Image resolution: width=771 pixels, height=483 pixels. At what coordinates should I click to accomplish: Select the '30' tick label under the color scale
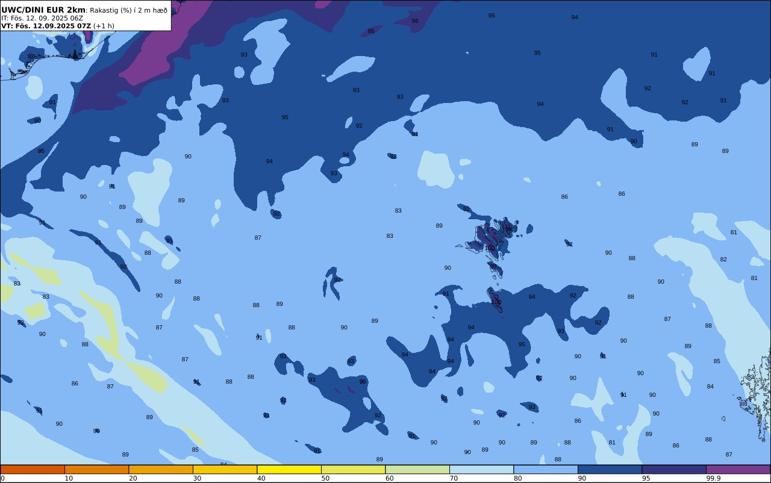pos(197,478)
